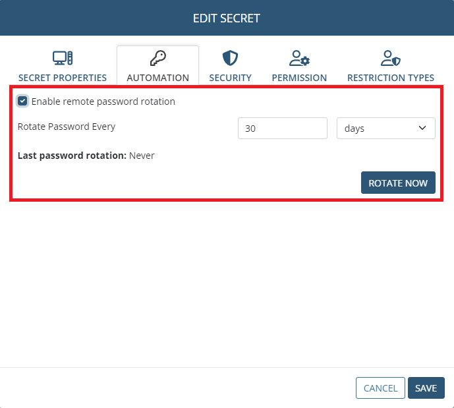The height and width of the screenshot is (408, 454).
Task: Click the rotation interval field showing 30
Action: click(282, 129)
